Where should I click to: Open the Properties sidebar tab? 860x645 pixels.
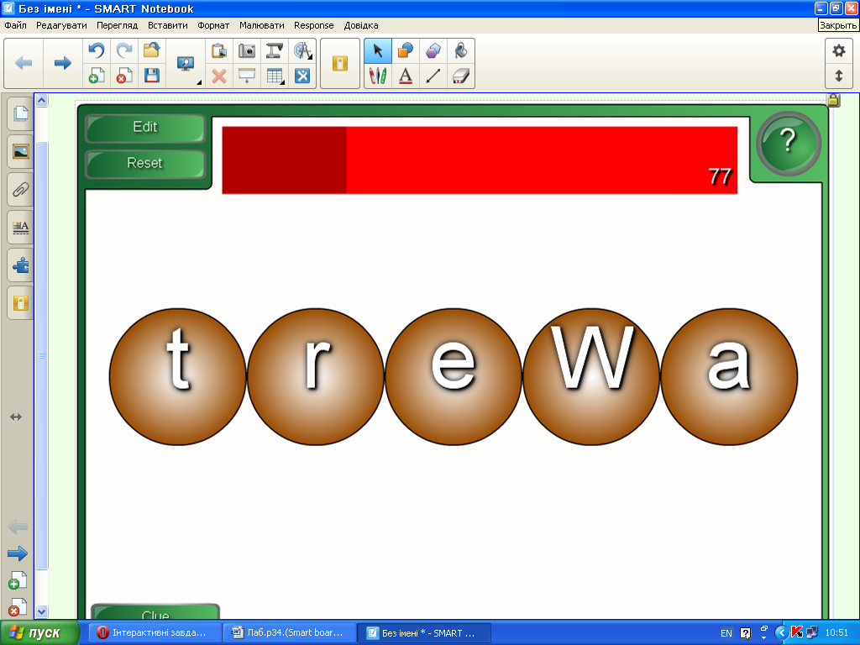pyautogui.click(x=21, y=228)
